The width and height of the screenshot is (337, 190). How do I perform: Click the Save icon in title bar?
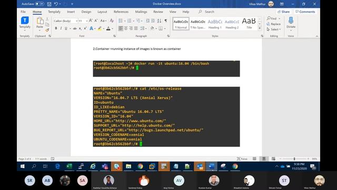[49, 4]
